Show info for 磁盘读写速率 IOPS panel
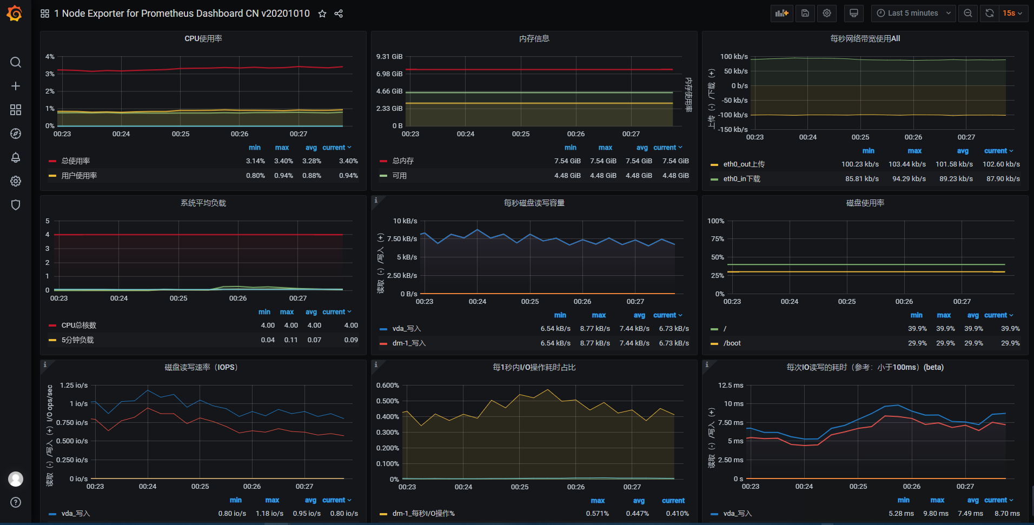Image resolution: width=1034 pixels, height=525 pixels. tap(45, 364)
